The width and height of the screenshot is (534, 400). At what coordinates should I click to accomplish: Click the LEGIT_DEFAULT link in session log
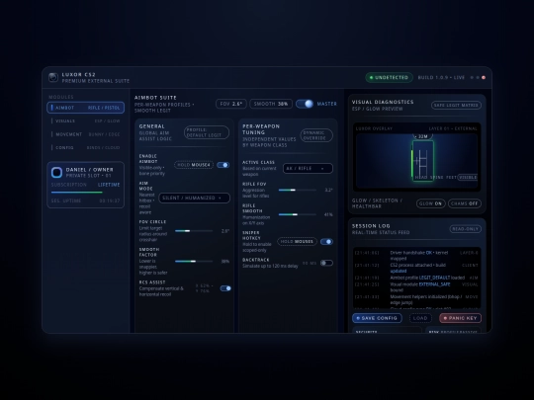click(x=434, y=278)
